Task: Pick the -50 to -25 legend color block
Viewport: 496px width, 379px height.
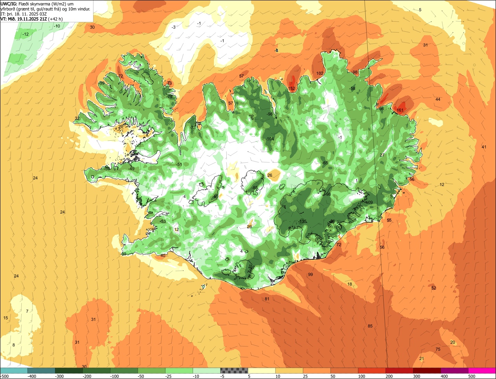Action: pyautogui.click(x=152, y=370)
